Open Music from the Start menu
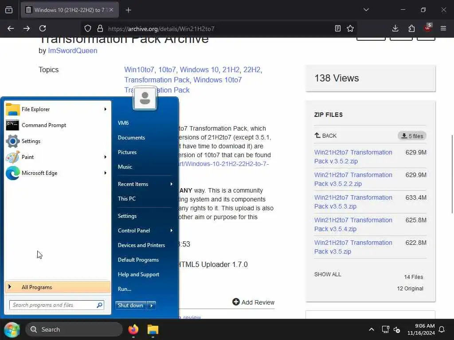This screenshot has width=454, height=340. click(x=125, y=167)
